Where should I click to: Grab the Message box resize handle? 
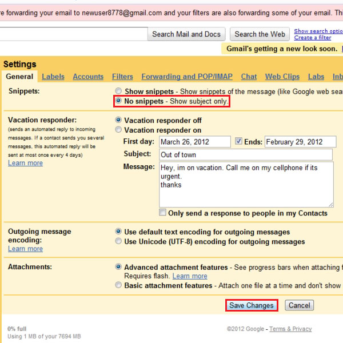pyautogui.click(x=331, y=205)
